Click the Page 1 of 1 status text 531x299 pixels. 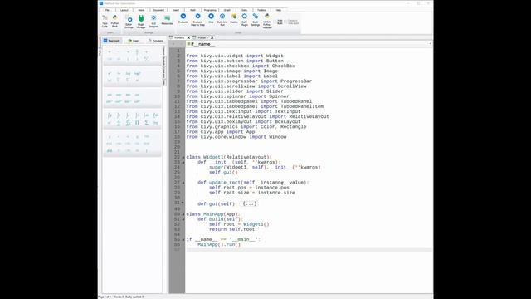[x=105, y=297]
